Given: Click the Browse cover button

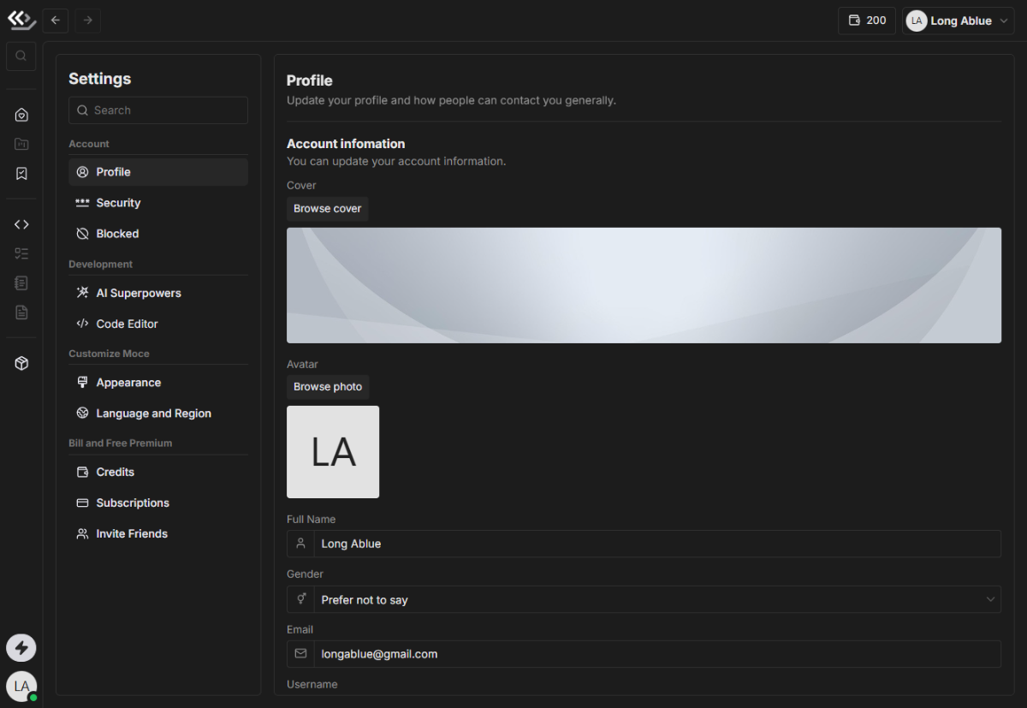Looking at the screenshot, I should coord(327,209).
